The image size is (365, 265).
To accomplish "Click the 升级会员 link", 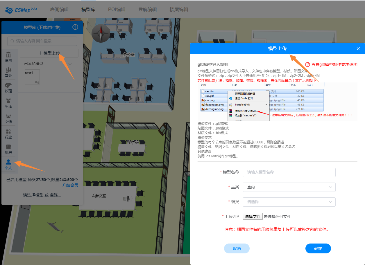I will click(x=70, y=185).
